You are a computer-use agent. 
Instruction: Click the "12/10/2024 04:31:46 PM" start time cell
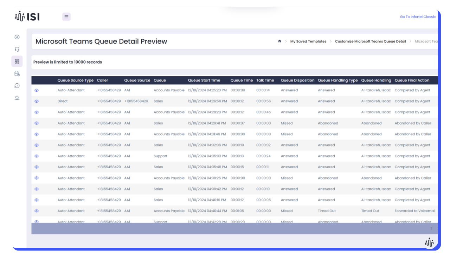coord(207,134)
